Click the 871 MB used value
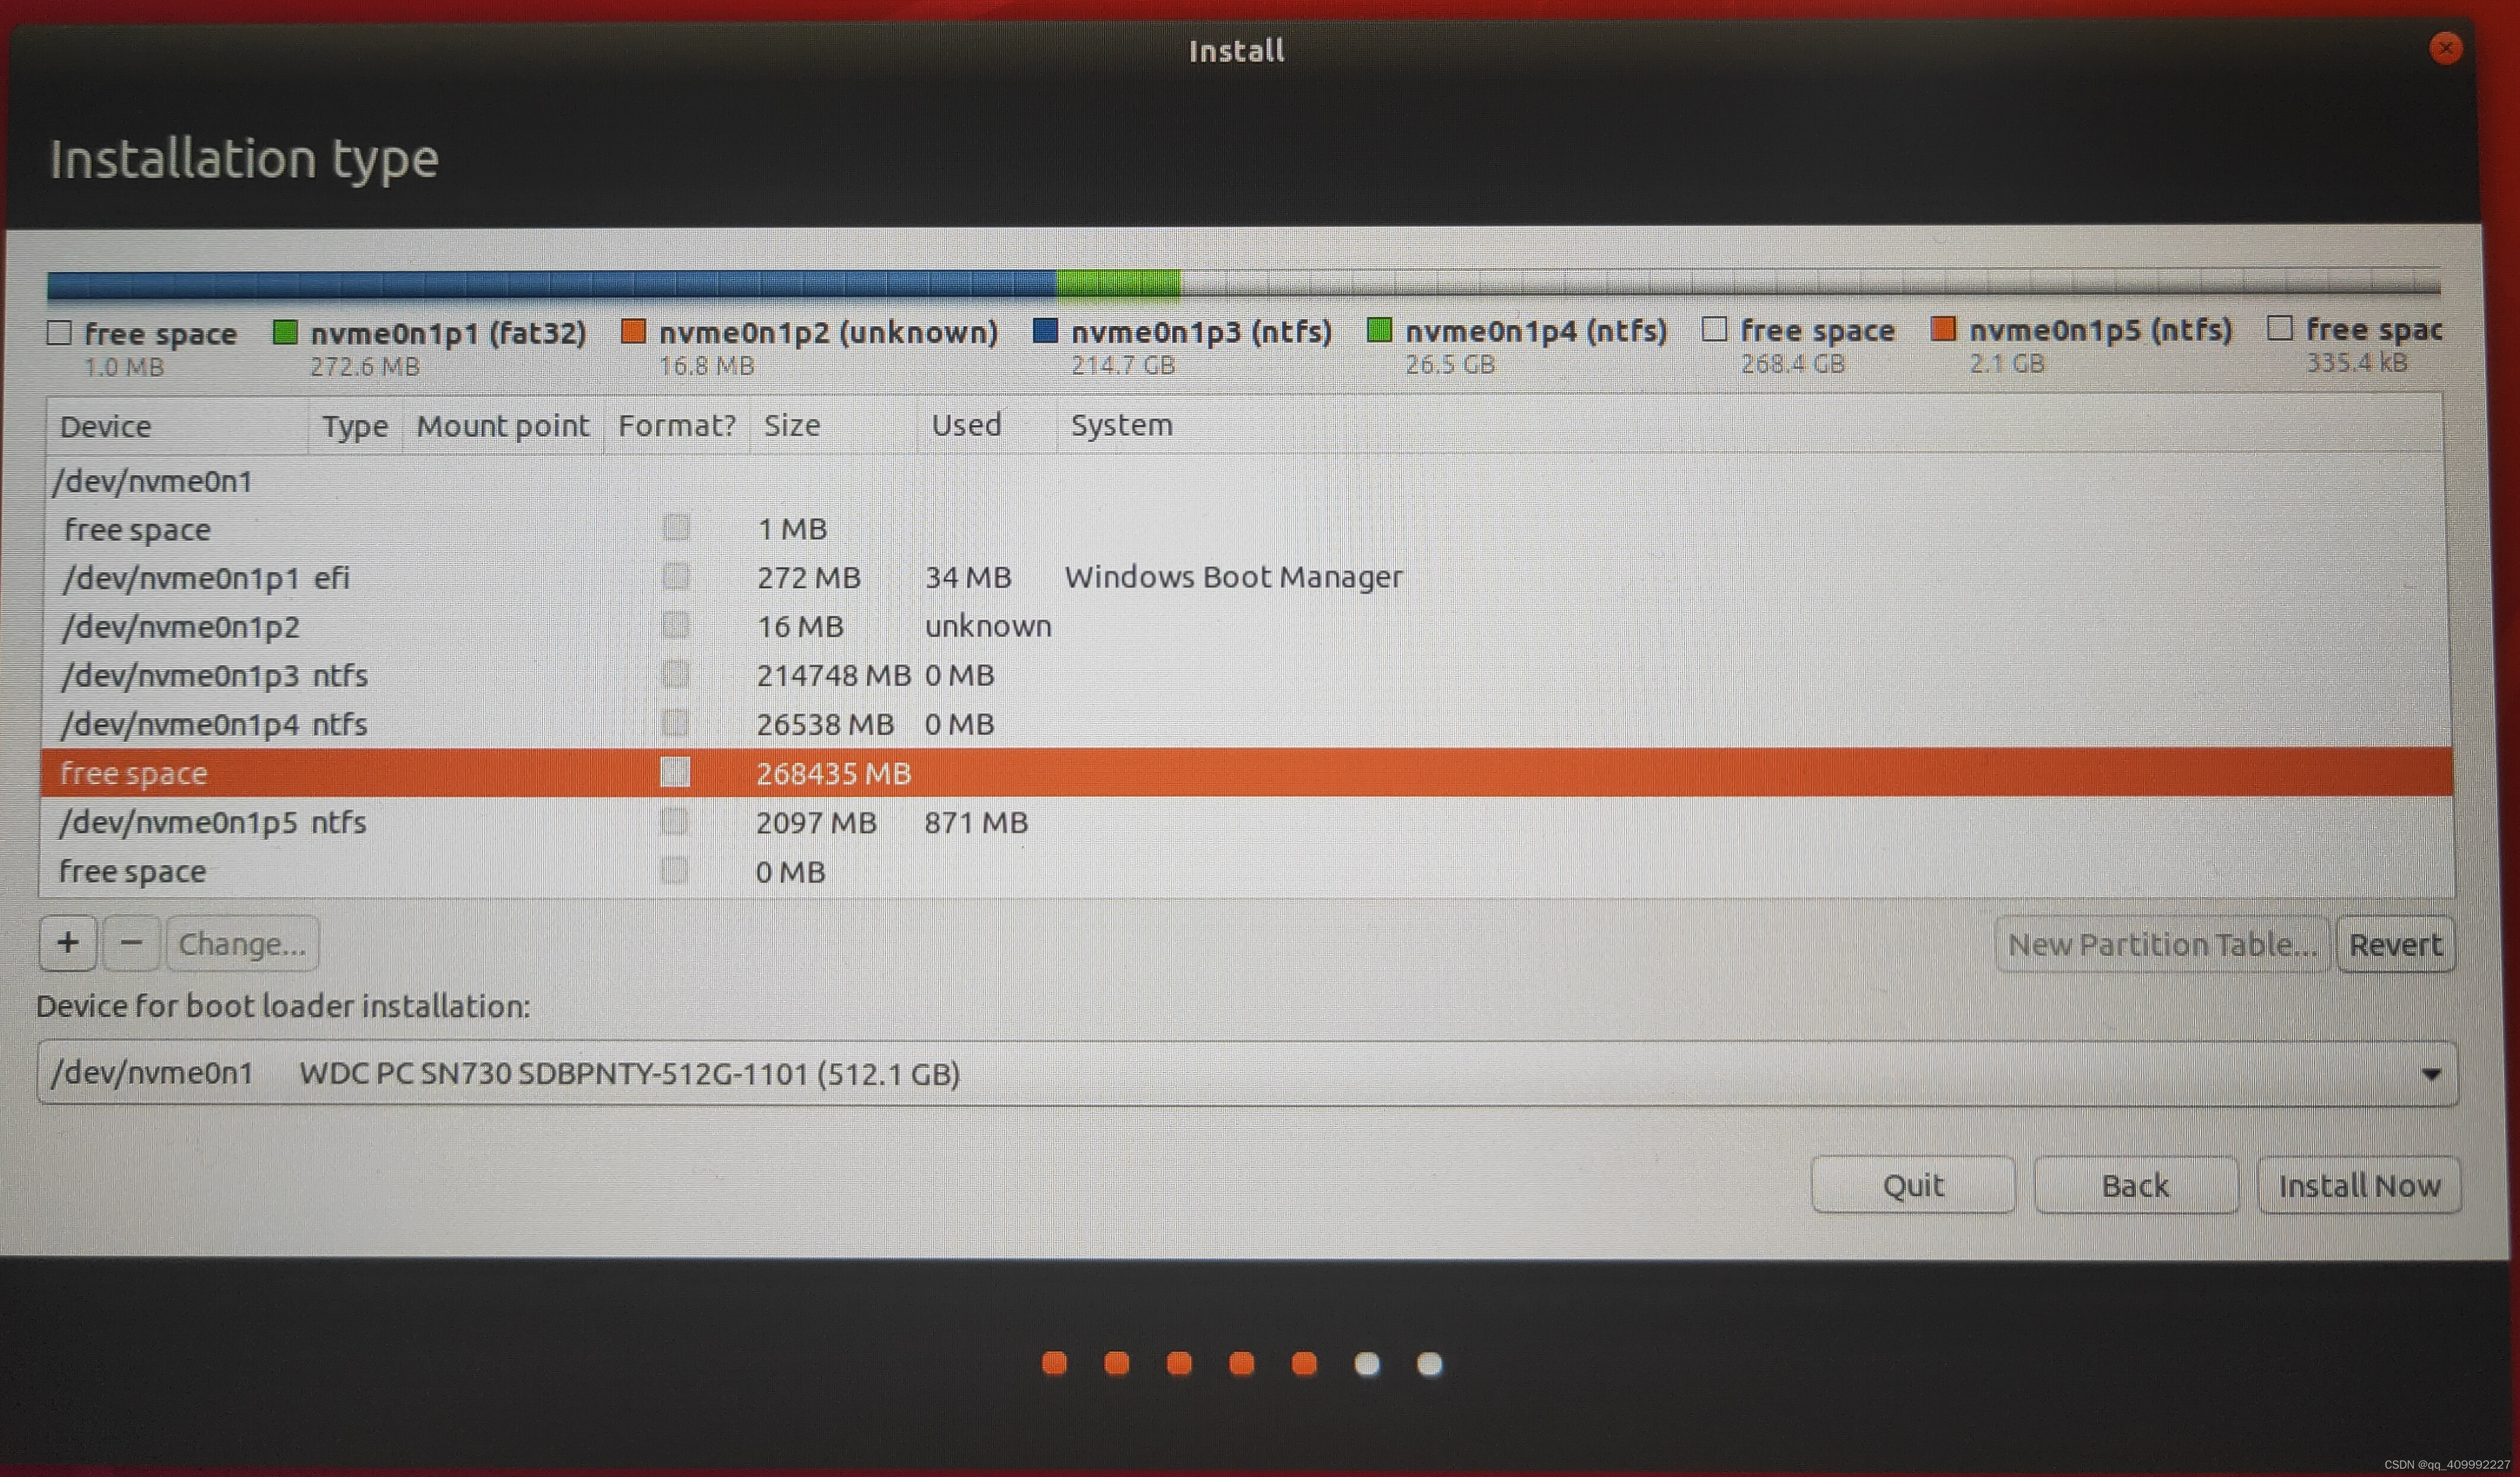Image resolution: width=2520 pixels, height=1477 pixels. [976, 822]
